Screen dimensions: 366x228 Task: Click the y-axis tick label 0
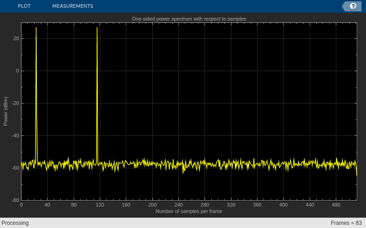(18, 71)
